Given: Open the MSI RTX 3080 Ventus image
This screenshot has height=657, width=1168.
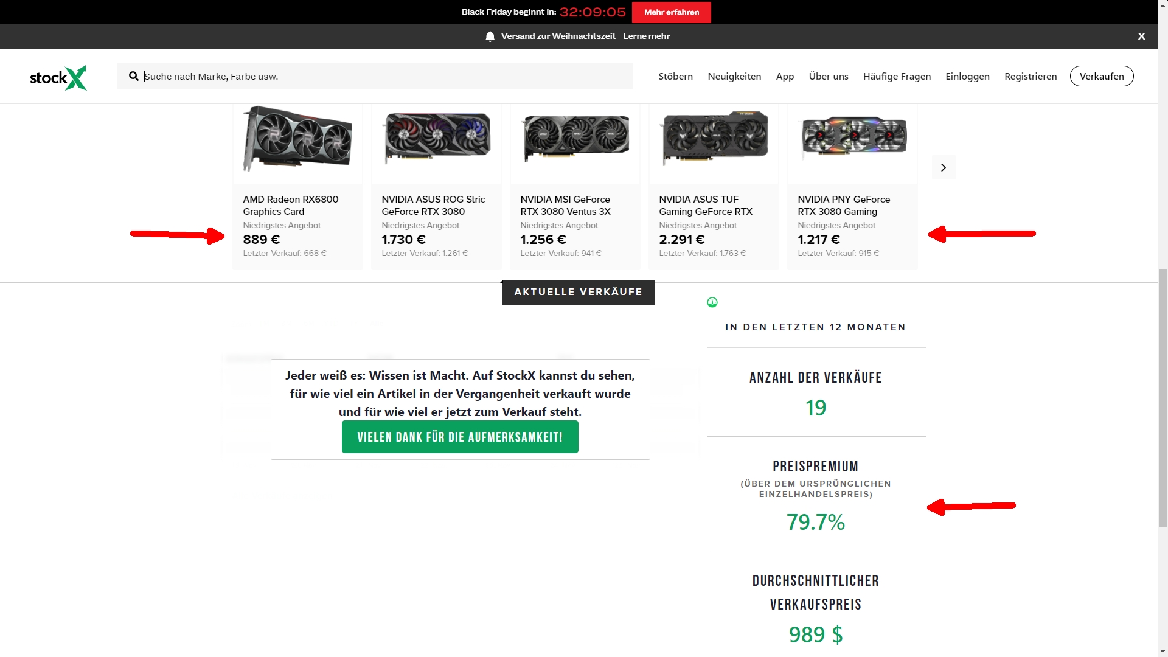Looking at the screenshot, I should point(575,138).
